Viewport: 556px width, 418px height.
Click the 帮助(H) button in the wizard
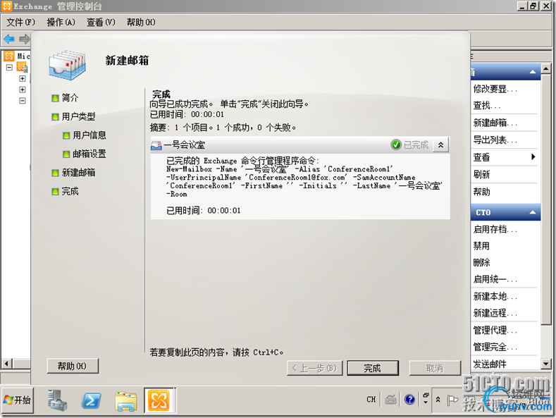click(73, 366)
